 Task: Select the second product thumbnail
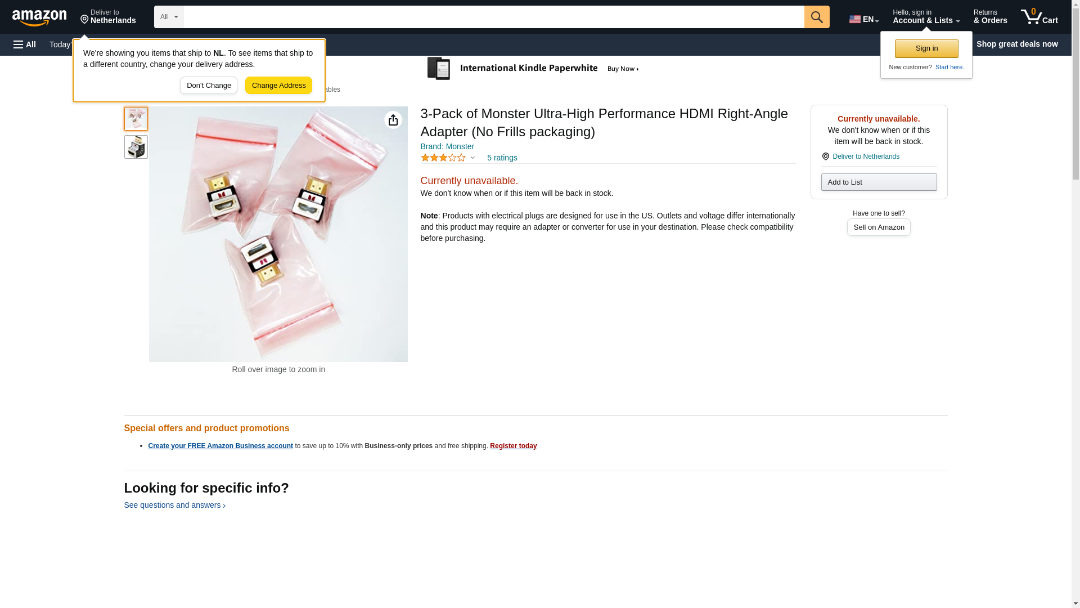pyautogui.click(x=136, y=147)
